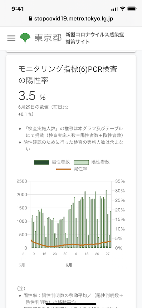The image size is (142, 308).
Task: Toggle the 陽性率 orange line legend
Action: click(63, 169)
